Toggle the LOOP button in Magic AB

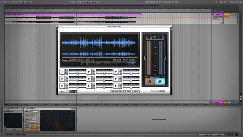[x=98, y=64]
